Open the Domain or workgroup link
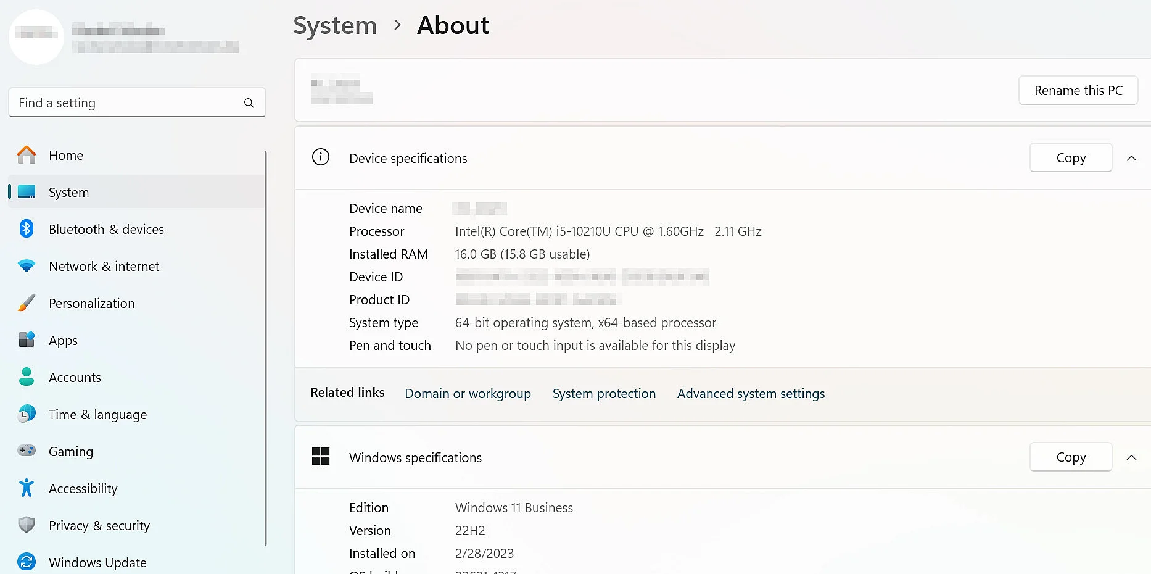Image resolution: width=1151 pixels, height=574 pixels. coord(468,394)
